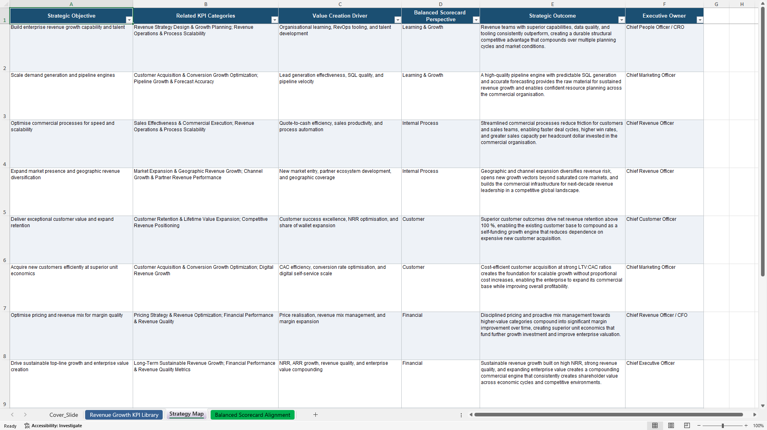The width and height of the screenshot is (767, 430).
Task: Select 'Drive sustainable top-line growth' objective cell
Action: 71,384
